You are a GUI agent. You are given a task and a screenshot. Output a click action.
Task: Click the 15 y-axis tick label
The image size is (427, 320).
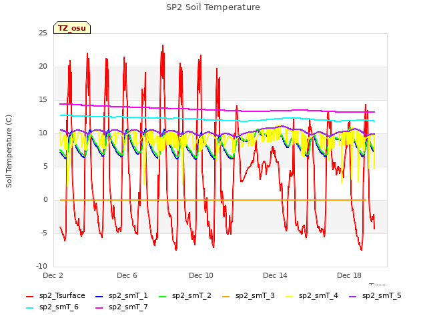click(x=43, y=100)
